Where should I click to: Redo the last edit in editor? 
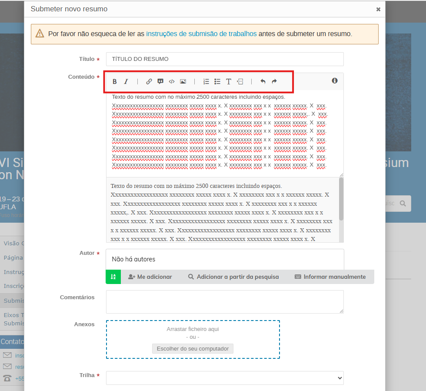(x=274, y=81)
